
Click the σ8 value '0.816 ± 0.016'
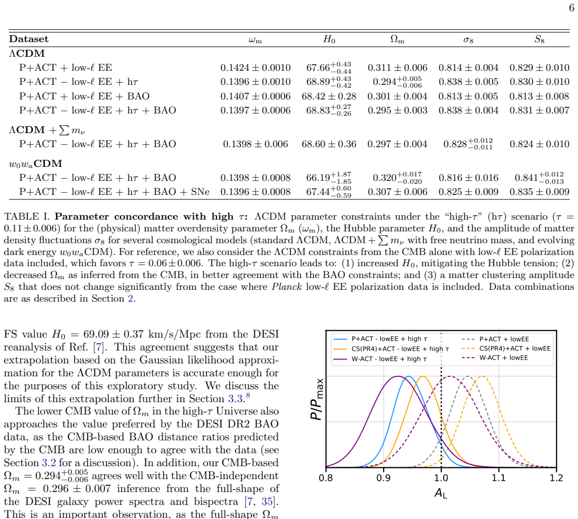pos(468,178)
